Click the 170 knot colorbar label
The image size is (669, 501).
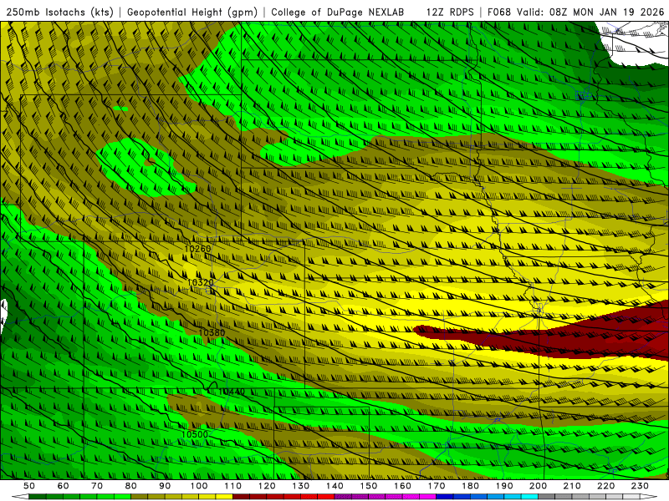click(x=437, y=486)
